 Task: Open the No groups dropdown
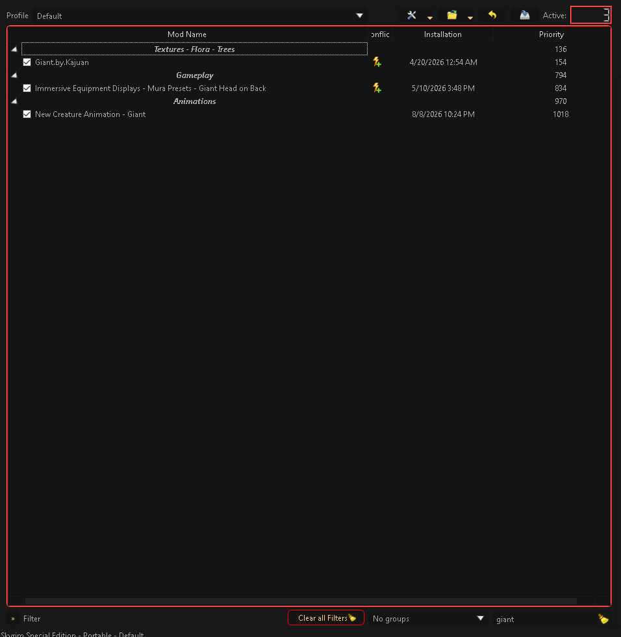[x=429, y=619]
